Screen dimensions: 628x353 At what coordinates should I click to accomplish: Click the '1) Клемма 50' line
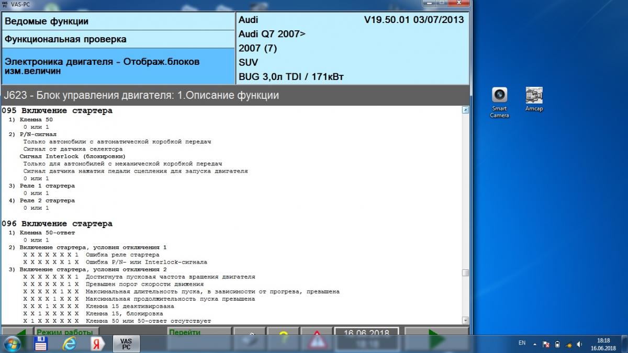click(31, 120)
